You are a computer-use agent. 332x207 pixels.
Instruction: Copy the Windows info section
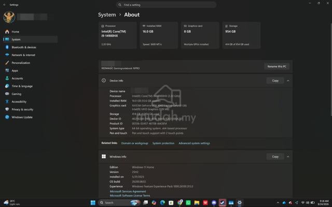point(275,157)
